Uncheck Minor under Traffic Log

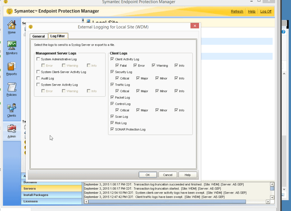point(157,91)
